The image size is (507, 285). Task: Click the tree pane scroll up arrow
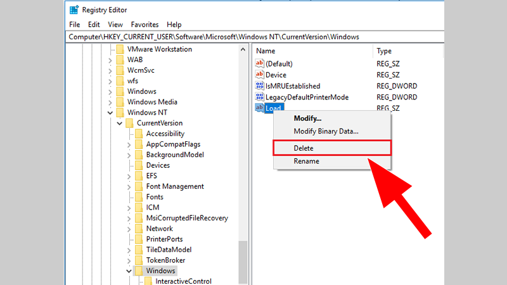pyautogui.click(x=243, y=49)
